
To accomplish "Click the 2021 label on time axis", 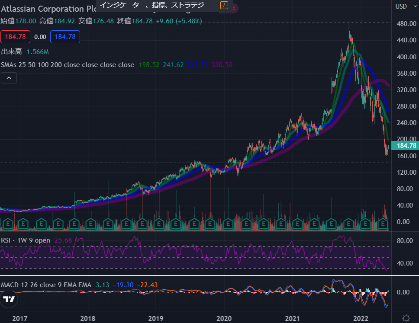I will (292, 318).
